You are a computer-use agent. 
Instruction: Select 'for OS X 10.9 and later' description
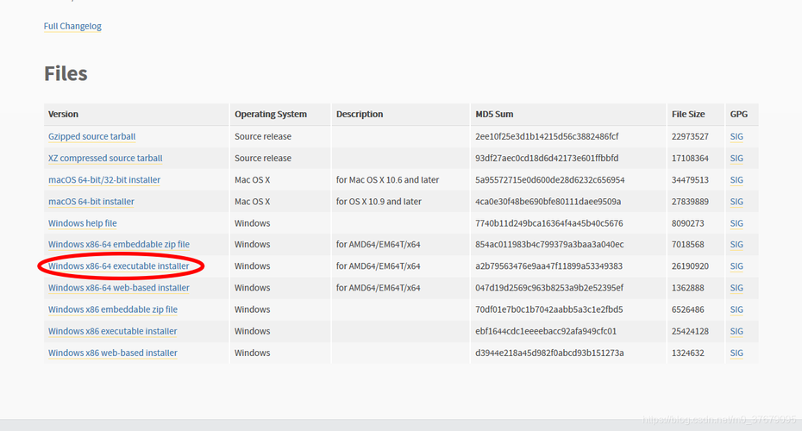click(x=379, y=202)
